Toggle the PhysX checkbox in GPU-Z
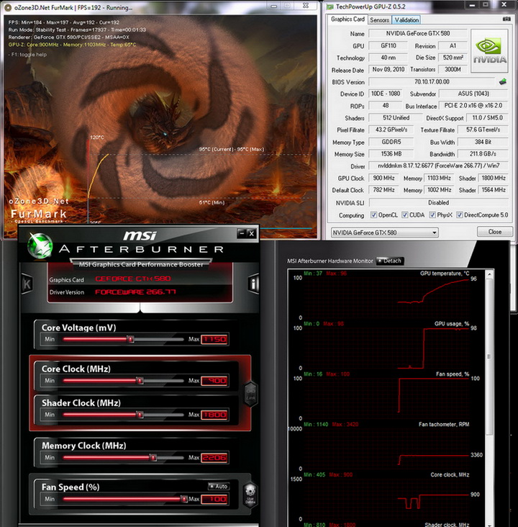Viewport: 518px width, 527px height. click(432, 215)
